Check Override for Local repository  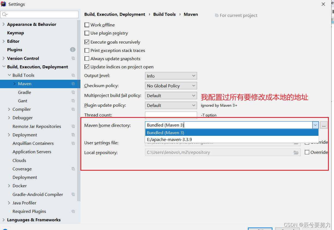(307, 152)
